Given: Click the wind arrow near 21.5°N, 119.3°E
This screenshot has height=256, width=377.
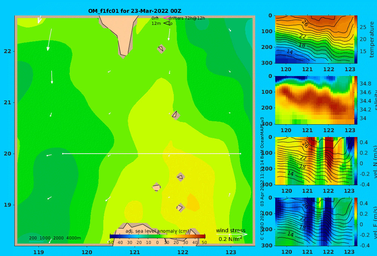Looking at the screenshot, I should click(52, 77).
